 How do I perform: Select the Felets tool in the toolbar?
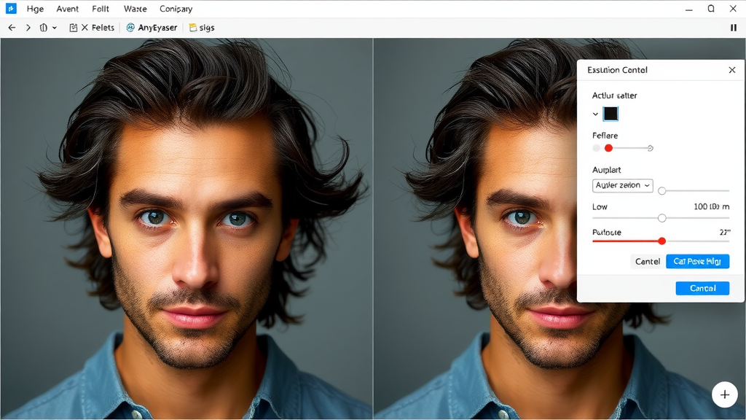tap(103, 27)
